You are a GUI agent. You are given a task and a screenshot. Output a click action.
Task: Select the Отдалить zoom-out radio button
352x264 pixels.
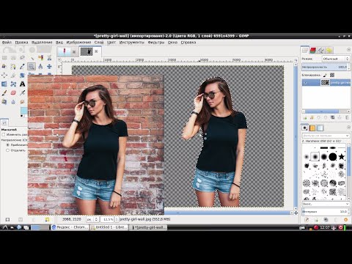click(7, 150)
